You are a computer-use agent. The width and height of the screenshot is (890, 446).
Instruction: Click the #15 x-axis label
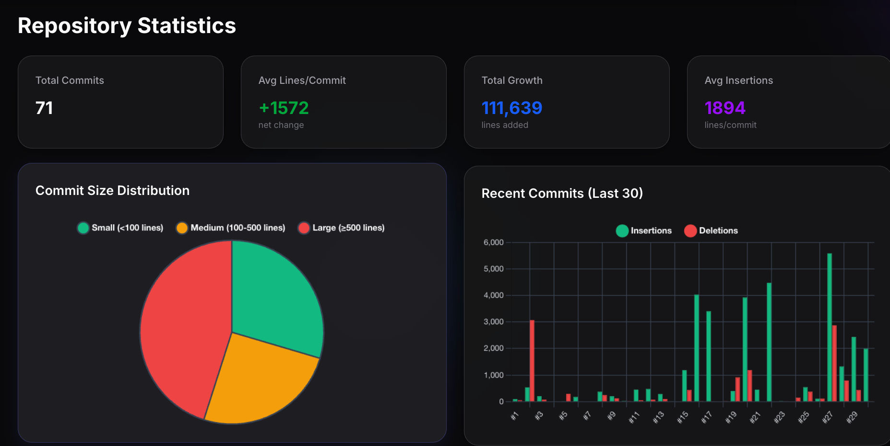click(x=683, y=417)
